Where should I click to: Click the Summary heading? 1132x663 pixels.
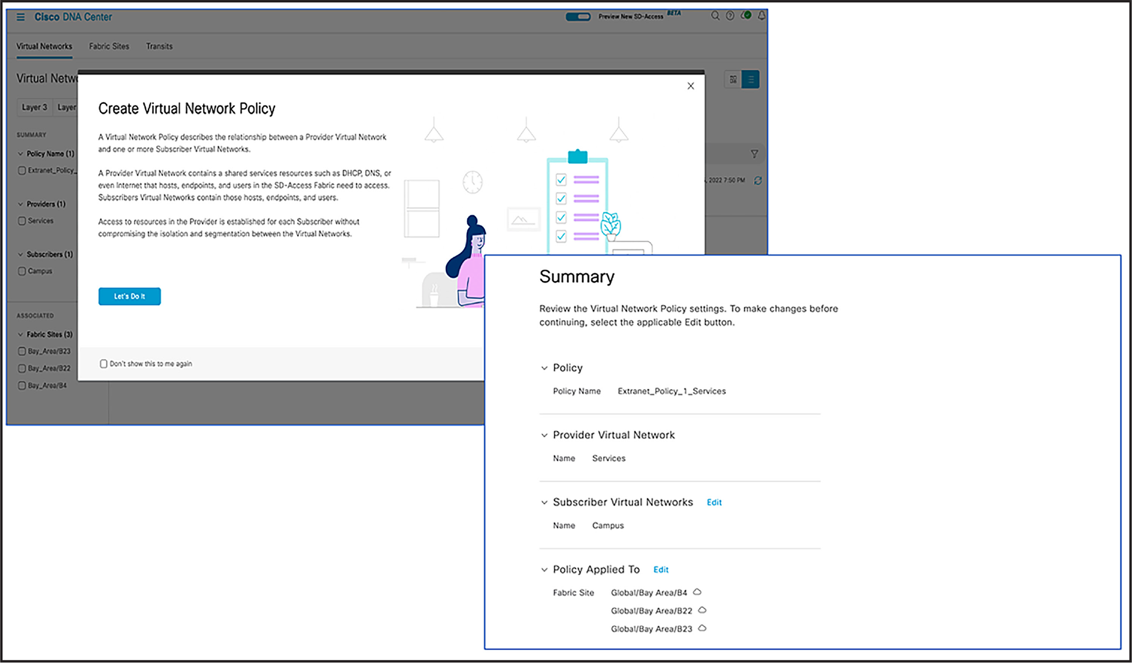577,277
